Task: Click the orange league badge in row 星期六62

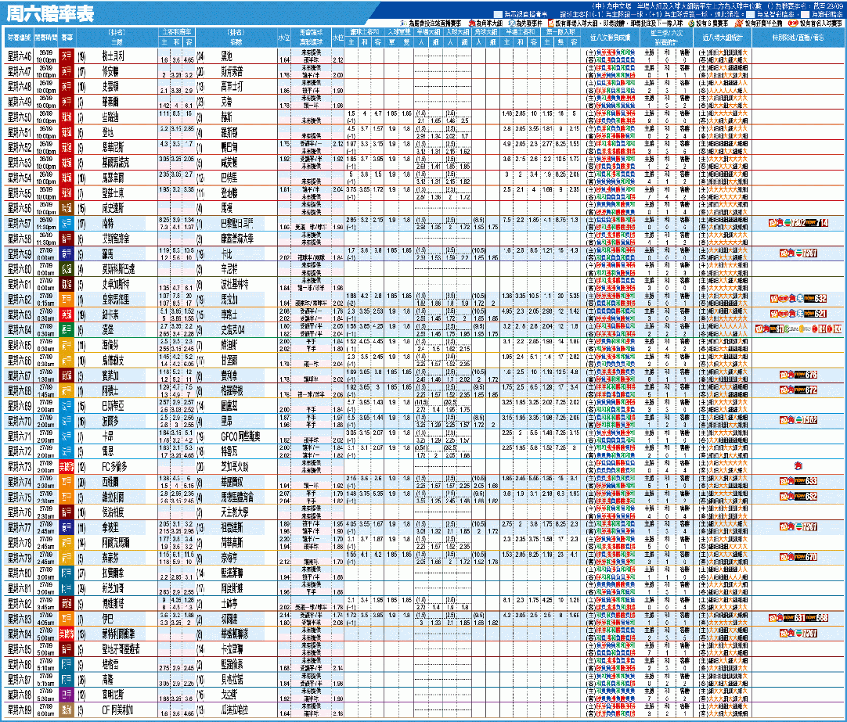Action: tap(67, 300)
